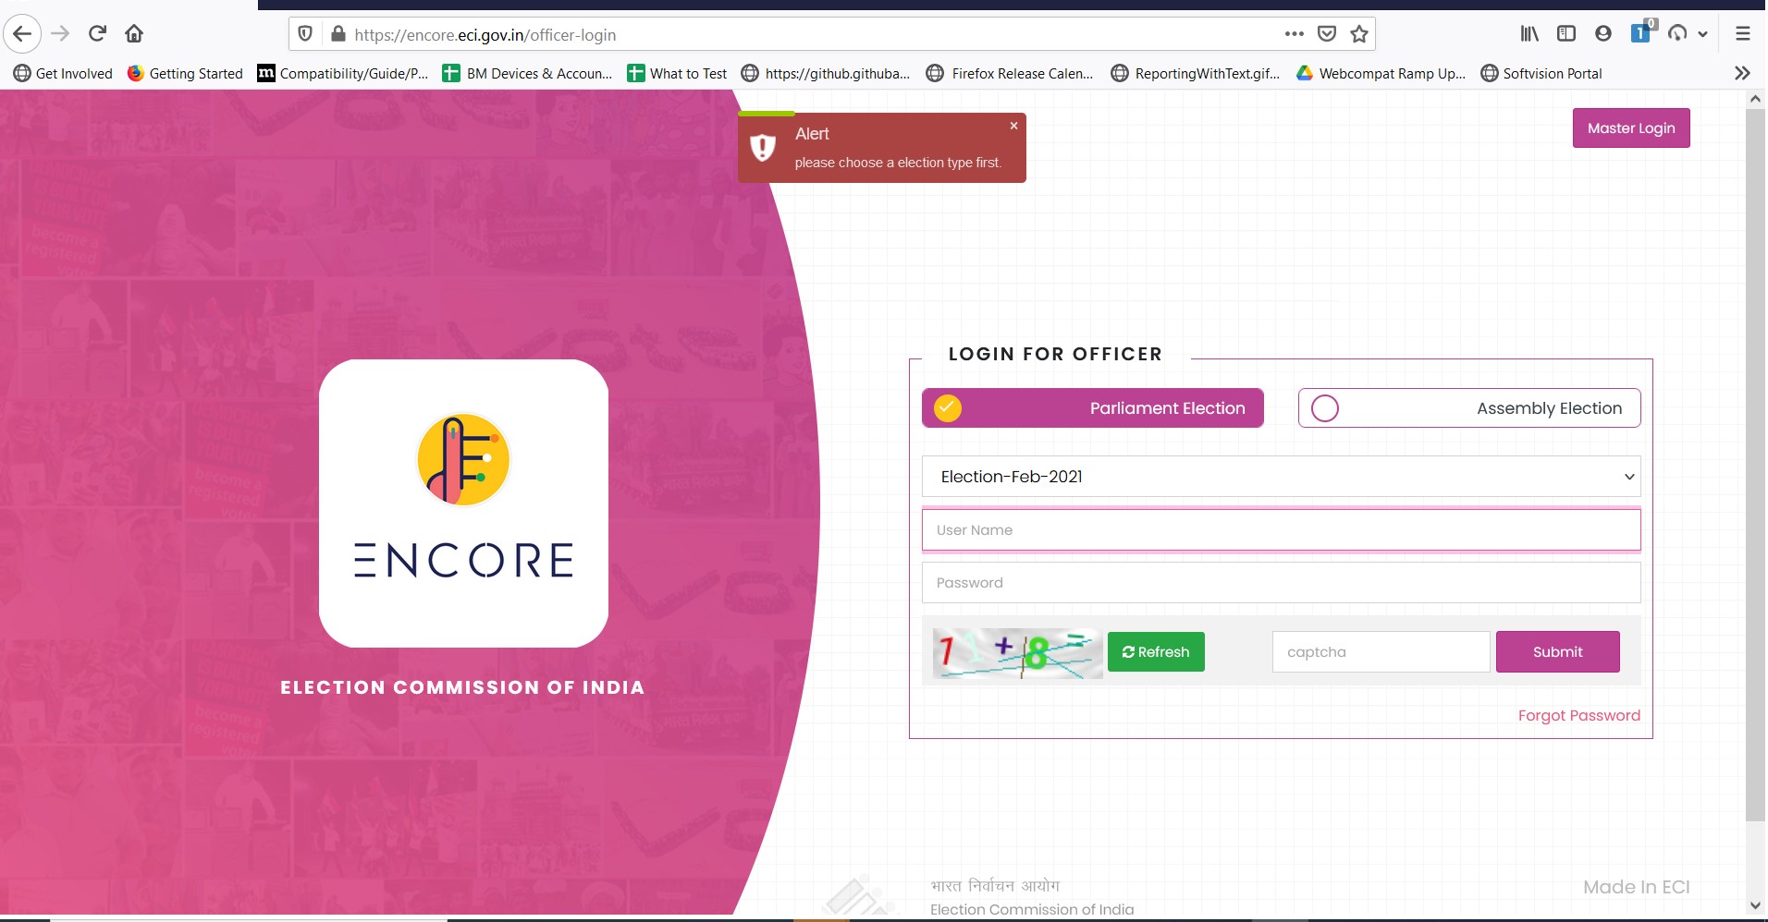Refresh the captcha image
The image size is (1768, 922).
click(x=1156, y=651)
